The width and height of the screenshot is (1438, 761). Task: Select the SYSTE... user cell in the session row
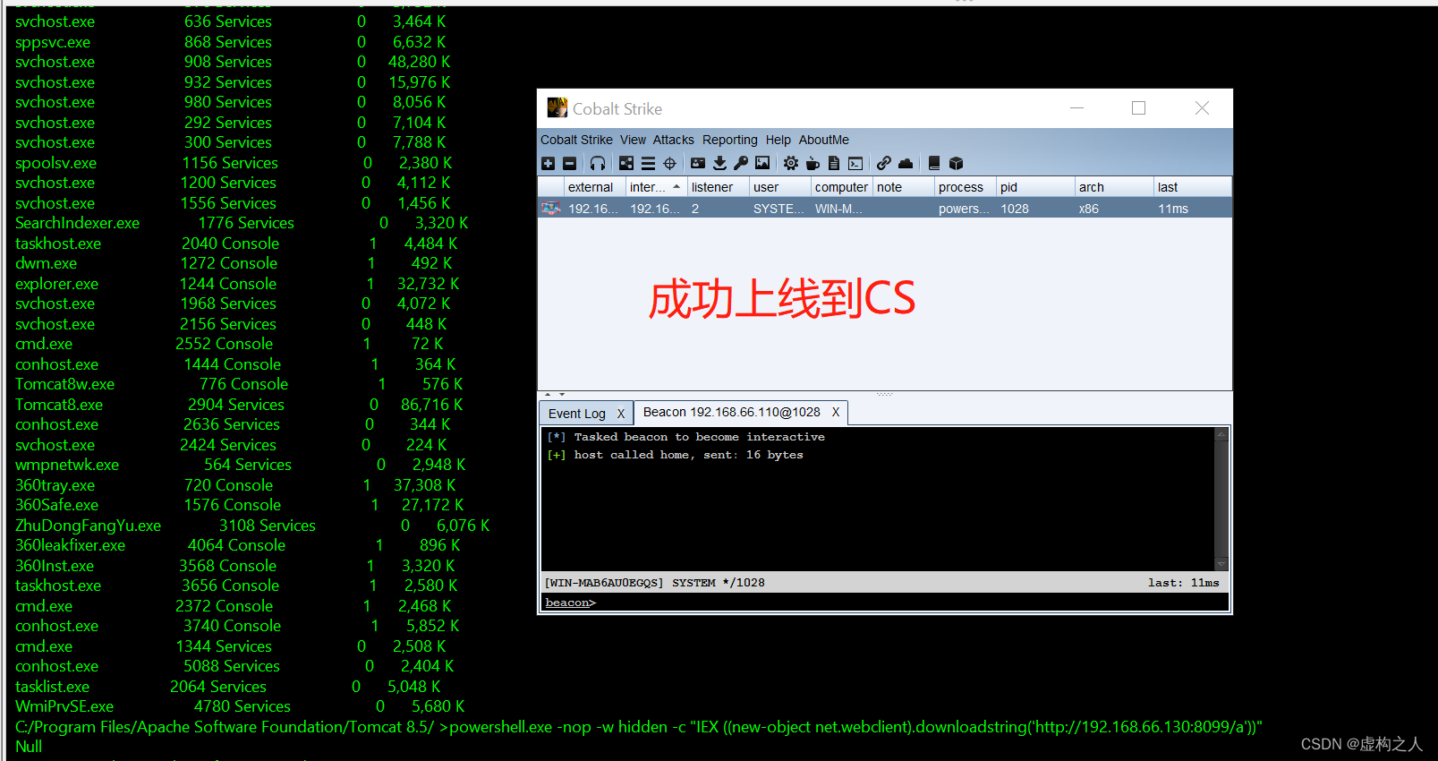coord(779,209)
